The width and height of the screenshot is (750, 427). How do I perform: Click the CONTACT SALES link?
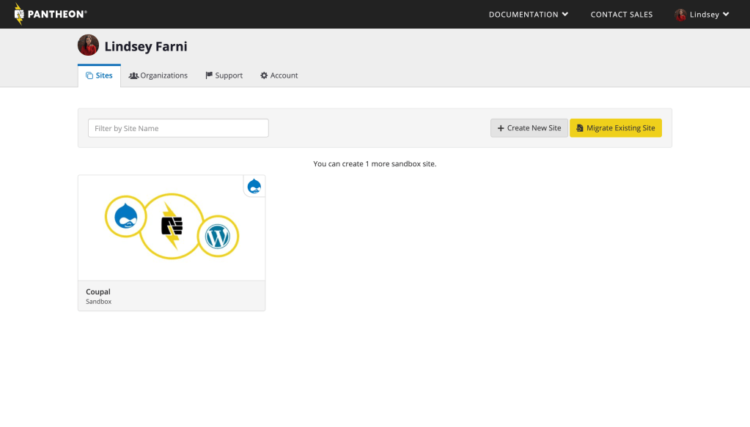(x=621, y=15)
